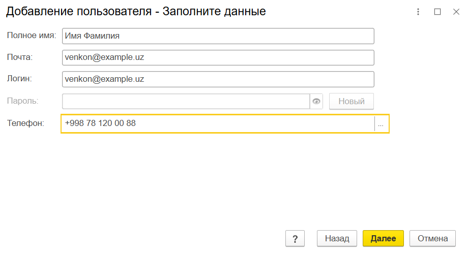Viewport: 467px width, 254px height.
Task: Maximize the Добавление пользователя dialog window
Action: [437, 12]
